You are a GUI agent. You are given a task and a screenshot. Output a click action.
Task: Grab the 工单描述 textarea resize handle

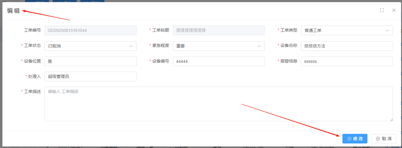coord(391,119)
